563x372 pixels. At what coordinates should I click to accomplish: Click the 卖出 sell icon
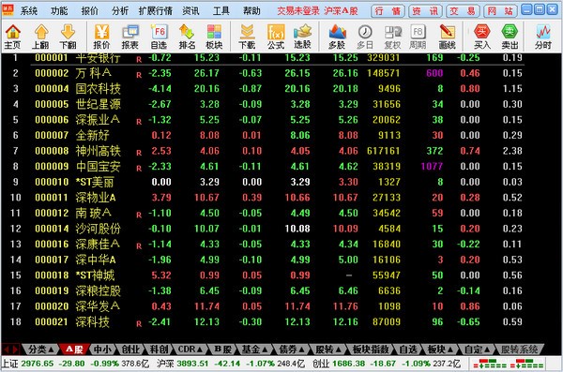(x=510, y=37)
